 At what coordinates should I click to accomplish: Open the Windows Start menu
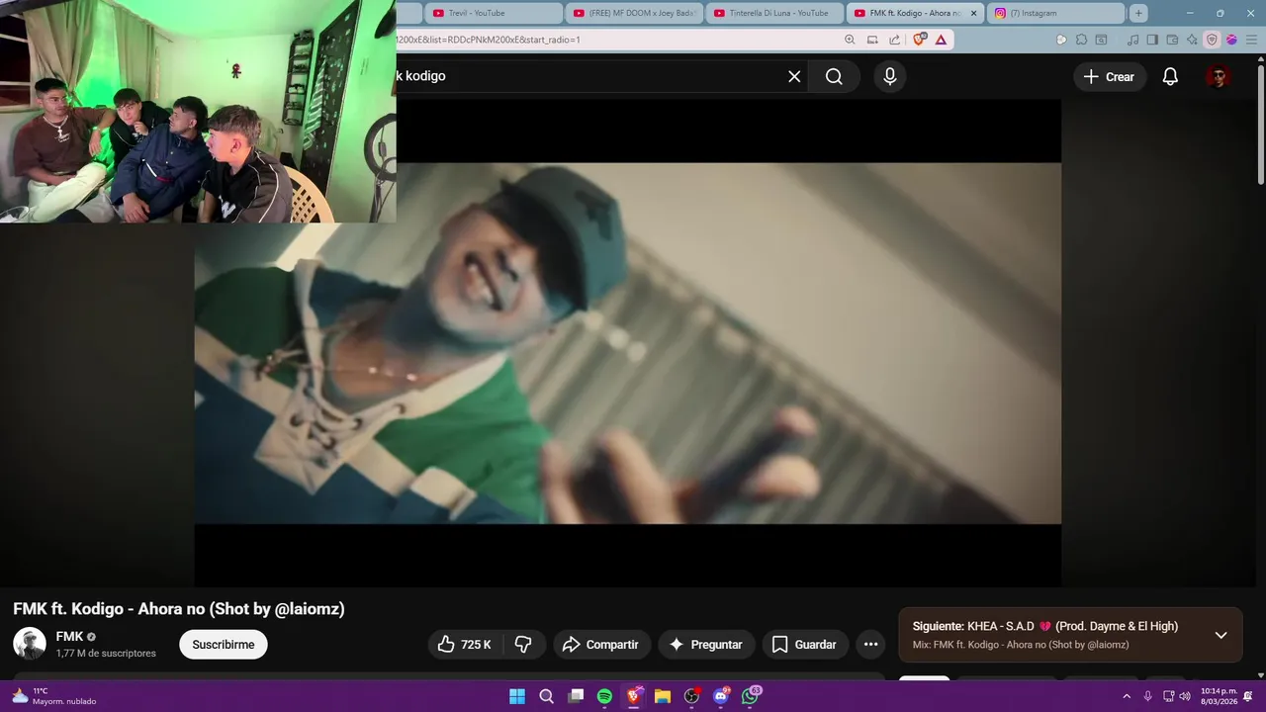click(x=517, y=696)
